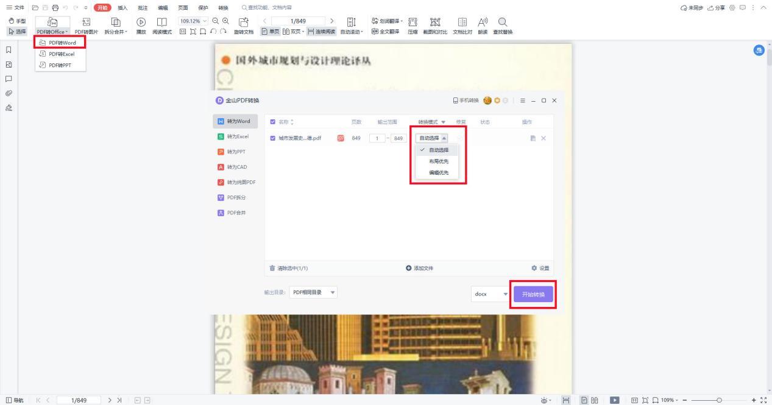The width and height of the screenshot is (772, 405).
Task: Click the 全文翻译 full-text translation tool
Action: pos(385,31)
